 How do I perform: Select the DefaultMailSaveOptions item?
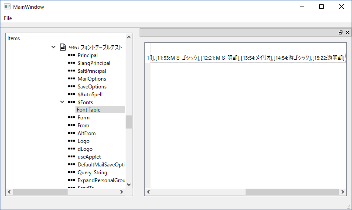coord(101,165)
